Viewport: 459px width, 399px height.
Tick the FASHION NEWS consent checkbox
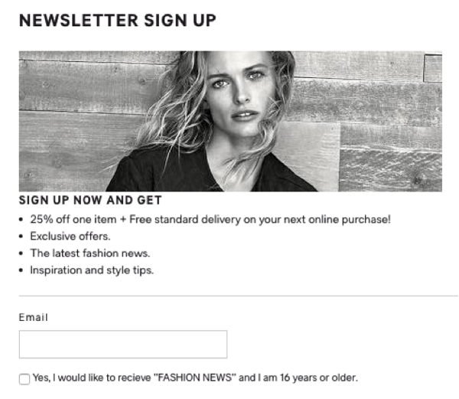pos(24,379)
